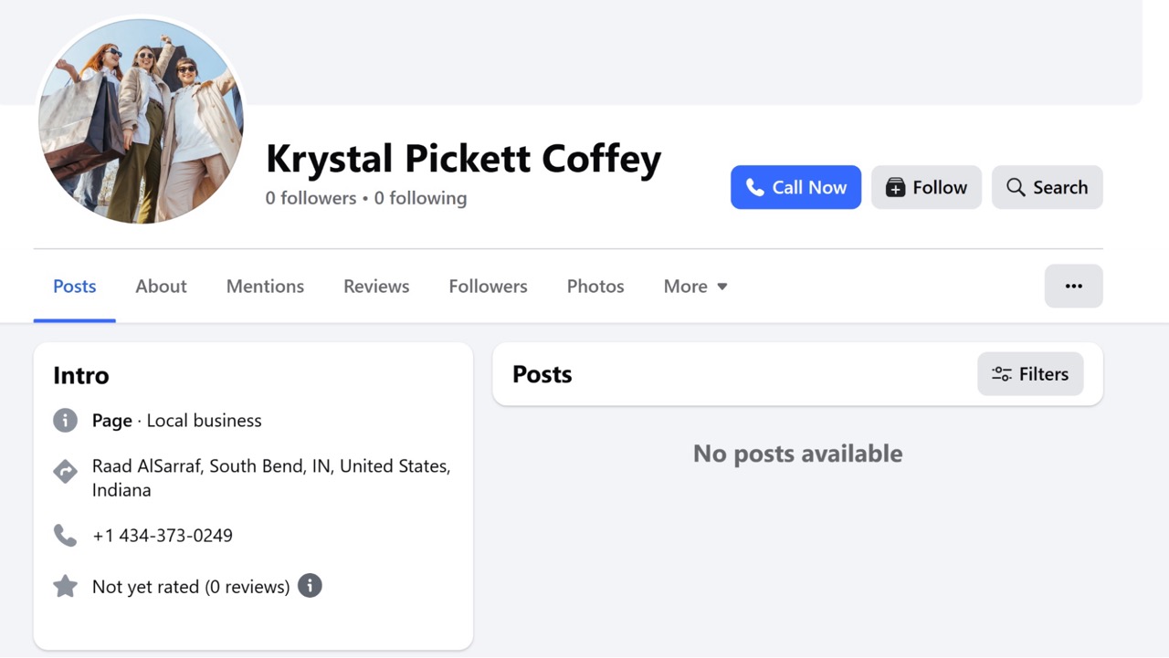Open the three-dots page options menu
1169x658 pixels.
click(x=1073, y=286)
